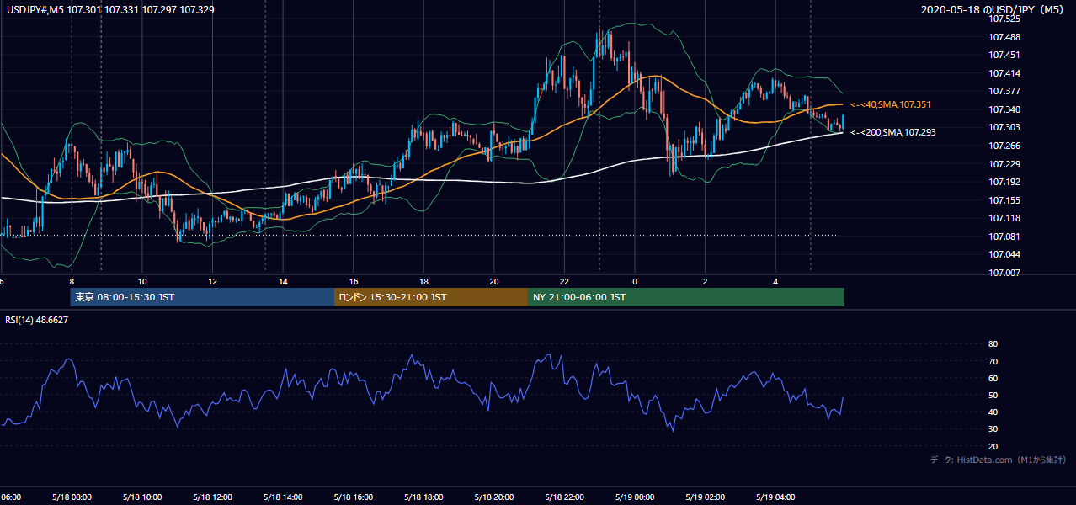Image resolution: width=1076 pixels, height=505 pixels.
Task: Click the 107.266 price axis value
Action: click(1005, 146)
